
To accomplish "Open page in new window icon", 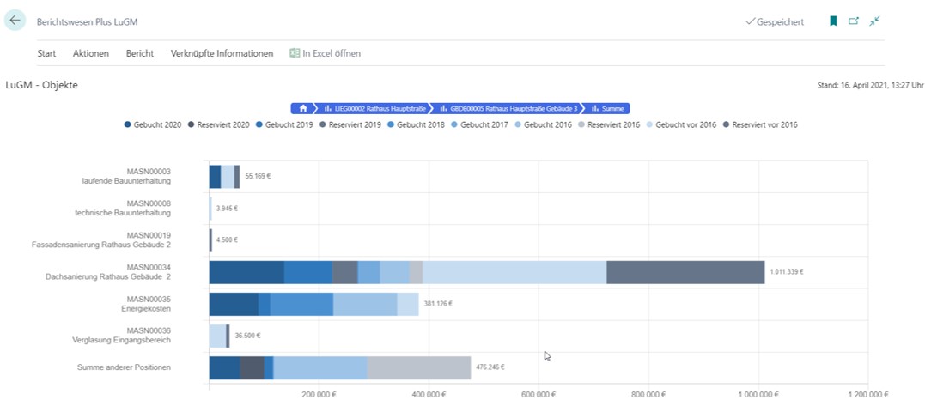I will pos(854,21).
